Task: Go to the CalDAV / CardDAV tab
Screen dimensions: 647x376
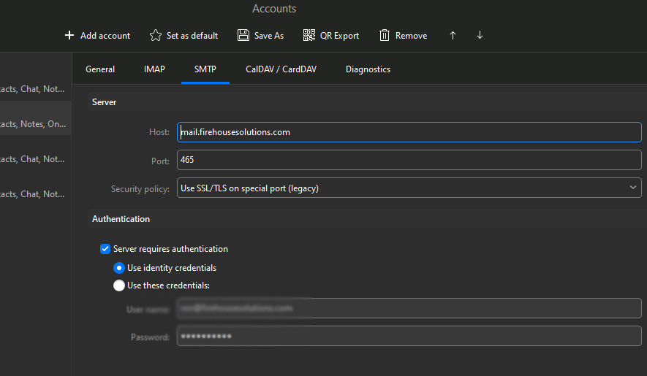Action: [x=281, y=69]
